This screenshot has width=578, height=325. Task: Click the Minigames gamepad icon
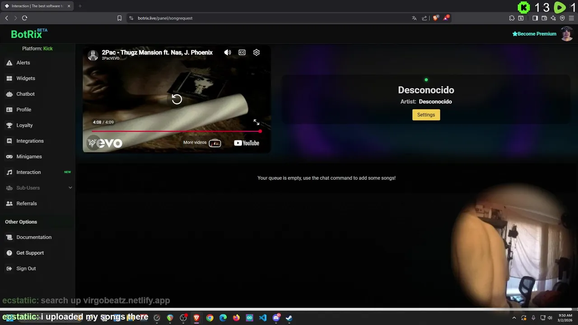[x=9, y=157]
